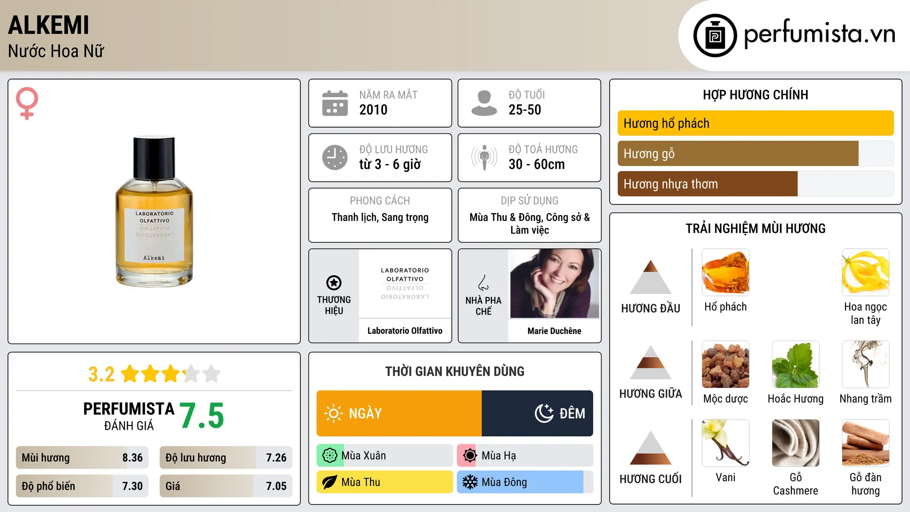Click the moon icon on the Đêm bar
910x512 pixels.
tap(544, 413)
